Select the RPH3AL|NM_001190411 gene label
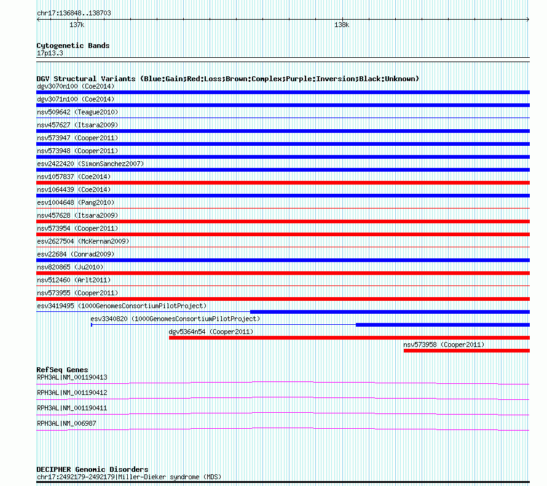Viewport: 547px width, 486px height. [x=72, y=408]
